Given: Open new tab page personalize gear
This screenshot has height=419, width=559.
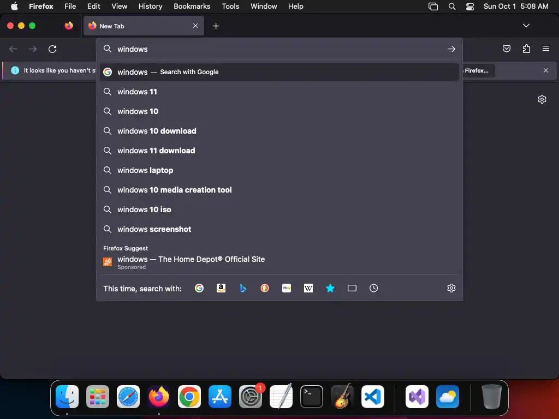Looking at the screenshot, I should [x=542, y=99].
